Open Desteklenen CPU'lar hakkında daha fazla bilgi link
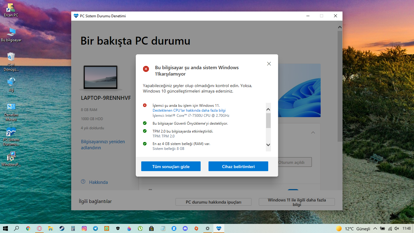414x233 pixels. click(189, 110)
